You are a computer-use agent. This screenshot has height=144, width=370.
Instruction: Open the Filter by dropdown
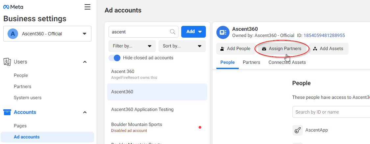[x=132, y=46]
